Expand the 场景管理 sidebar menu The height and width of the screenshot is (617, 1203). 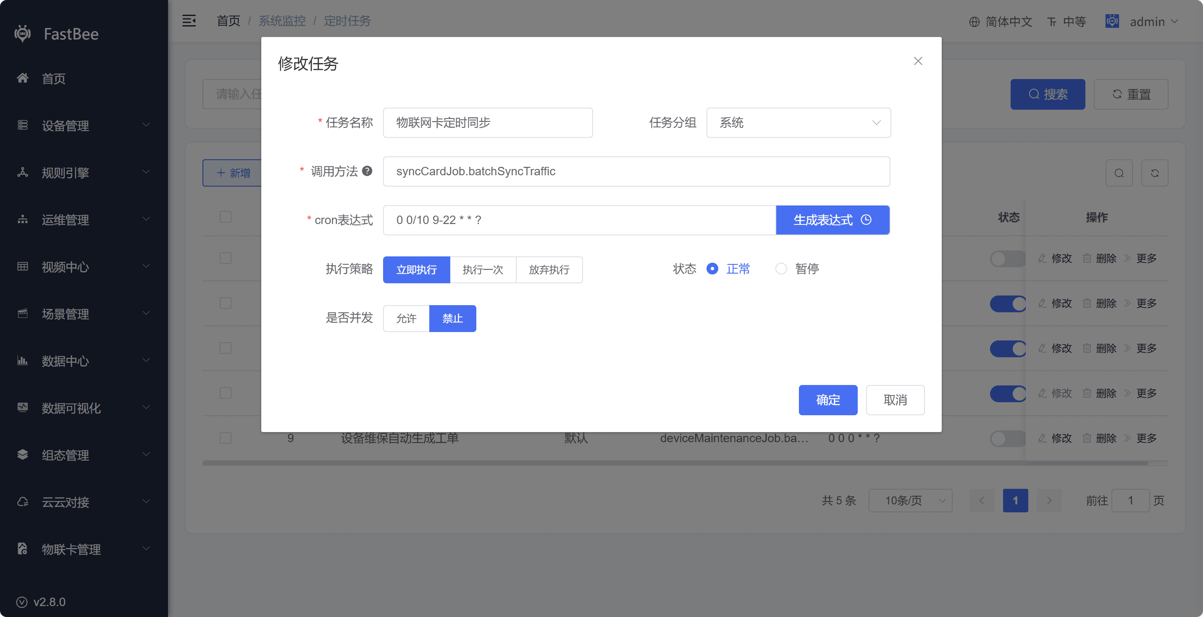pyautogui.click(x=84, y=313)
